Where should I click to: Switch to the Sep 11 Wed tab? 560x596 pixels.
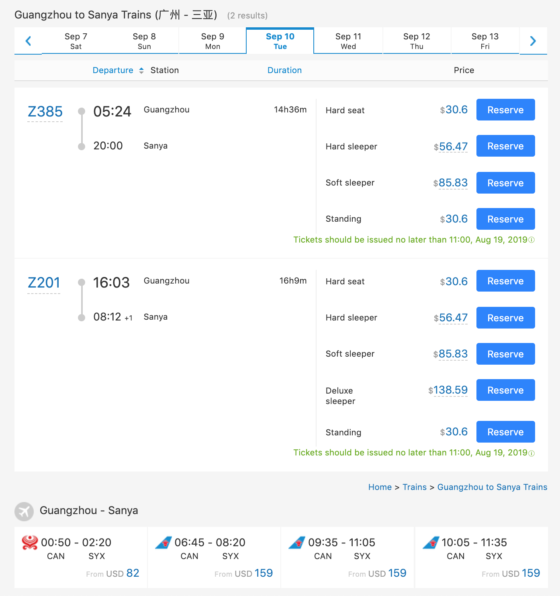click(348, 41)
